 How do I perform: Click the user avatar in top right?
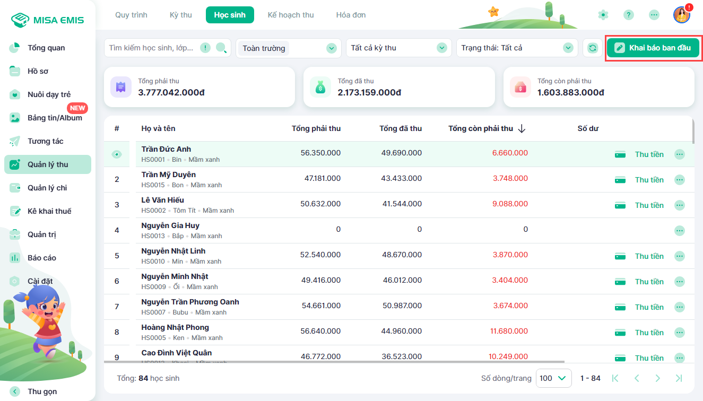(681, 15)
